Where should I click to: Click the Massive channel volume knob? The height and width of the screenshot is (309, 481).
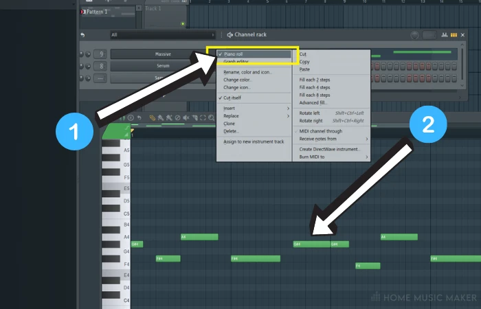(x=88, y=54)
